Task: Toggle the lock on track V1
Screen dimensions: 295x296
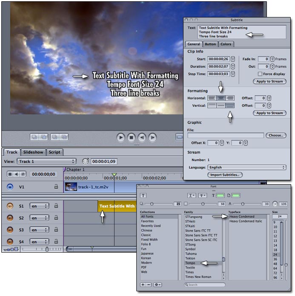Action: pos(56,186)
